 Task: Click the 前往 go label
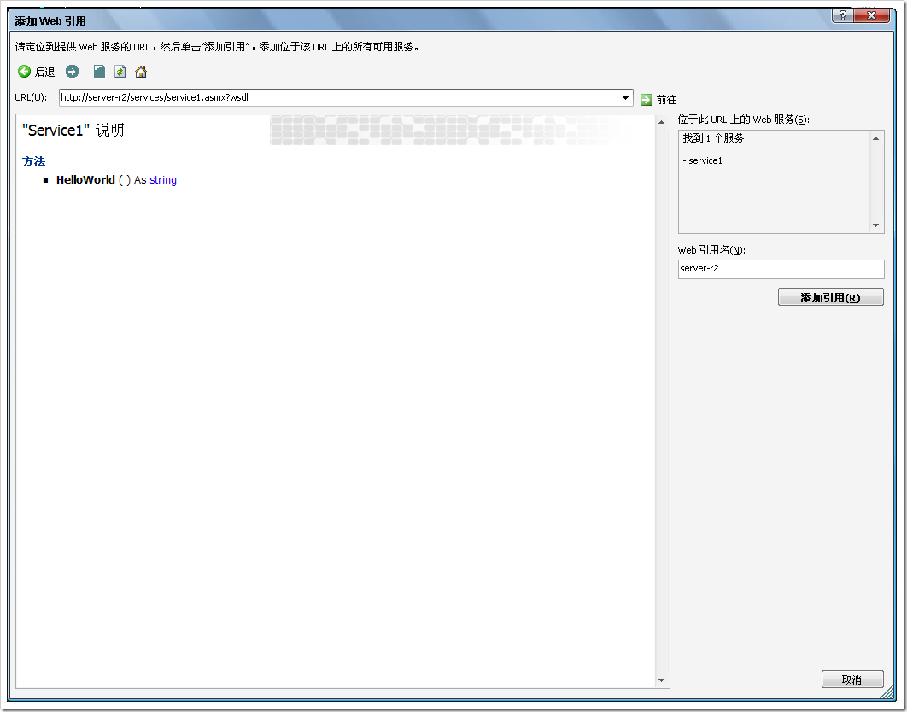pyautogui.click(x=666, y=100)
